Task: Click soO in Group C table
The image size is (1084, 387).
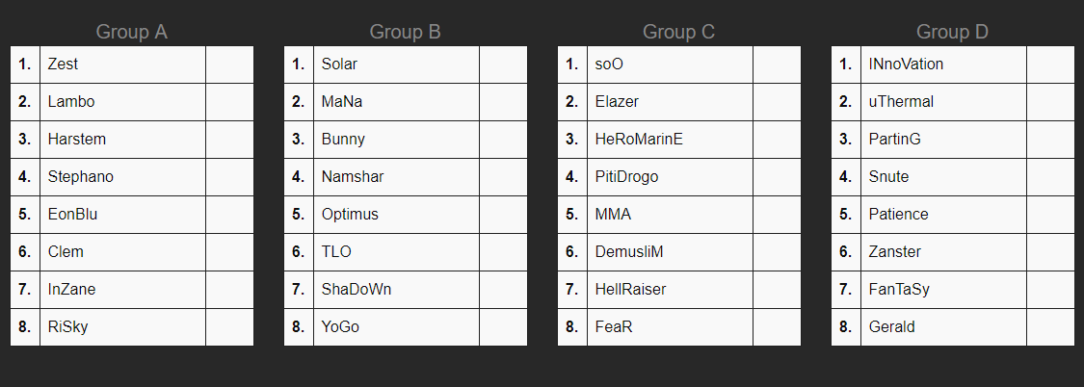Action: pyautogui.click(x=609, y=64)
